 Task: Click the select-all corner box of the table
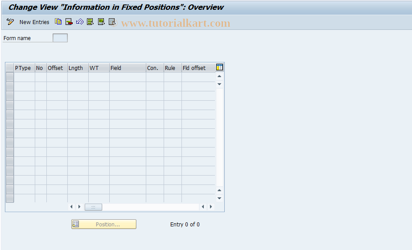tap(10, 68)
